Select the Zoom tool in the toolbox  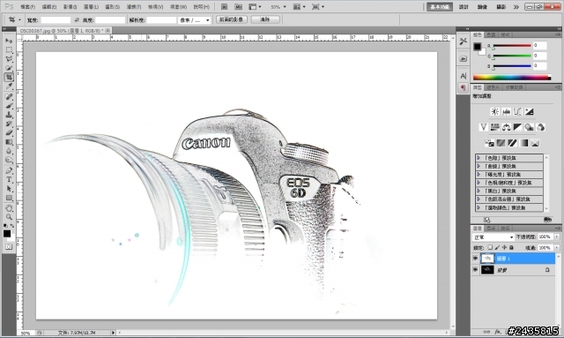click(9, 217)
